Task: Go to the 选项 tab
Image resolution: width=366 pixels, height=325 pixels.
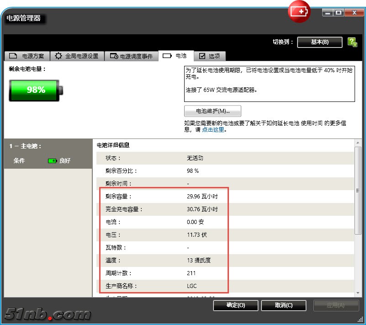Action: click(210, 56)
